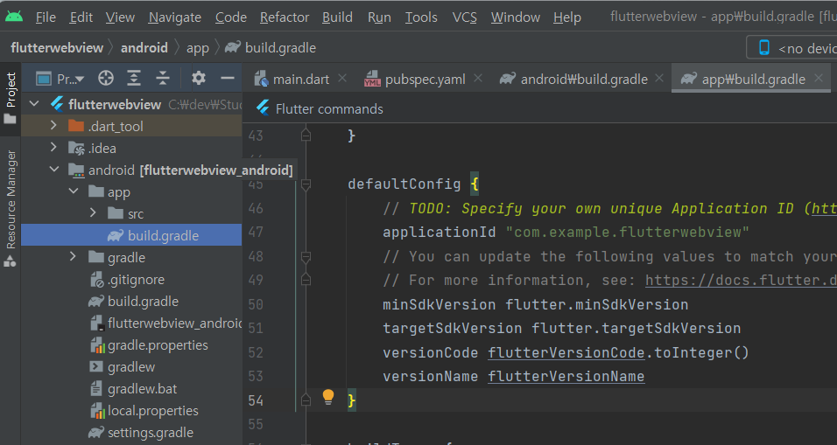Open the Project tool window tab
This screenshot has height=445, width=837.
coord(11,98)
